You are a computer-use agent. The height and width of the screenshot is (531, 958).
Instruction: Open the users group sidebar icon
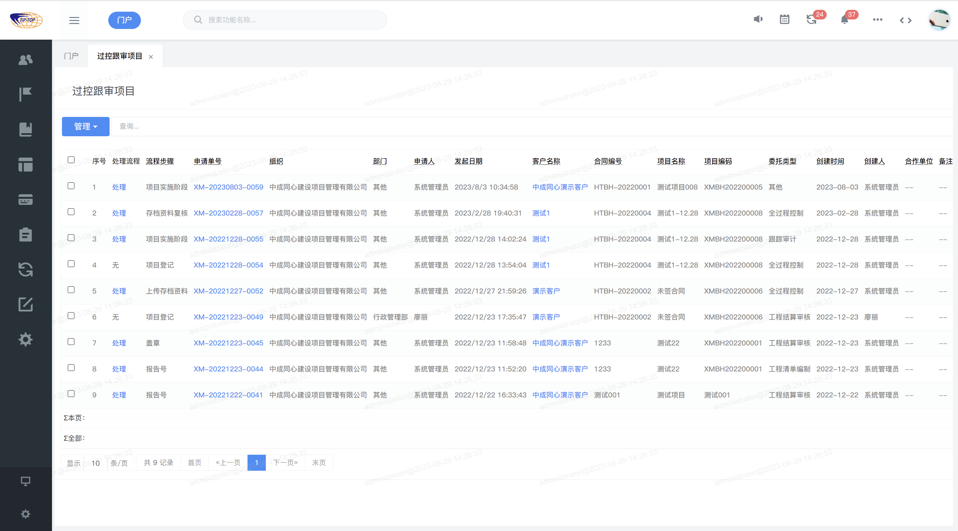pyautogui.click(x=25, y=60)
